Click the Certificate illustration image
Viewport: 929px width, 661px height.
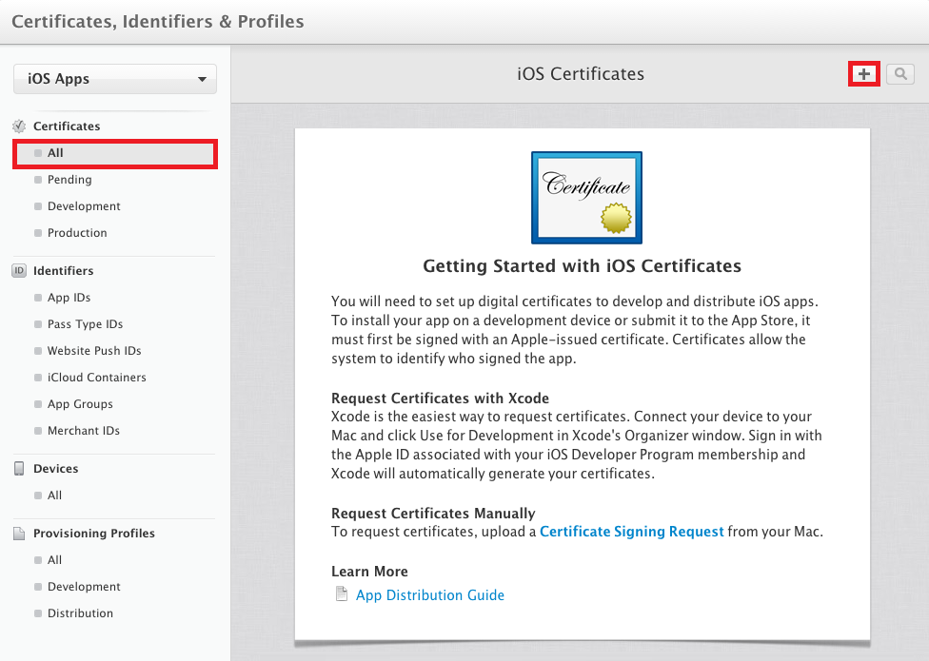coord(586,198)
